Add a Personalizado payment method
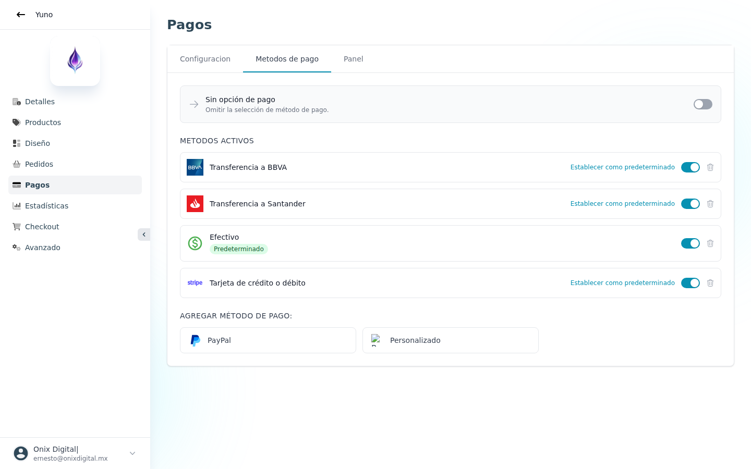 (x=450, y=340)
